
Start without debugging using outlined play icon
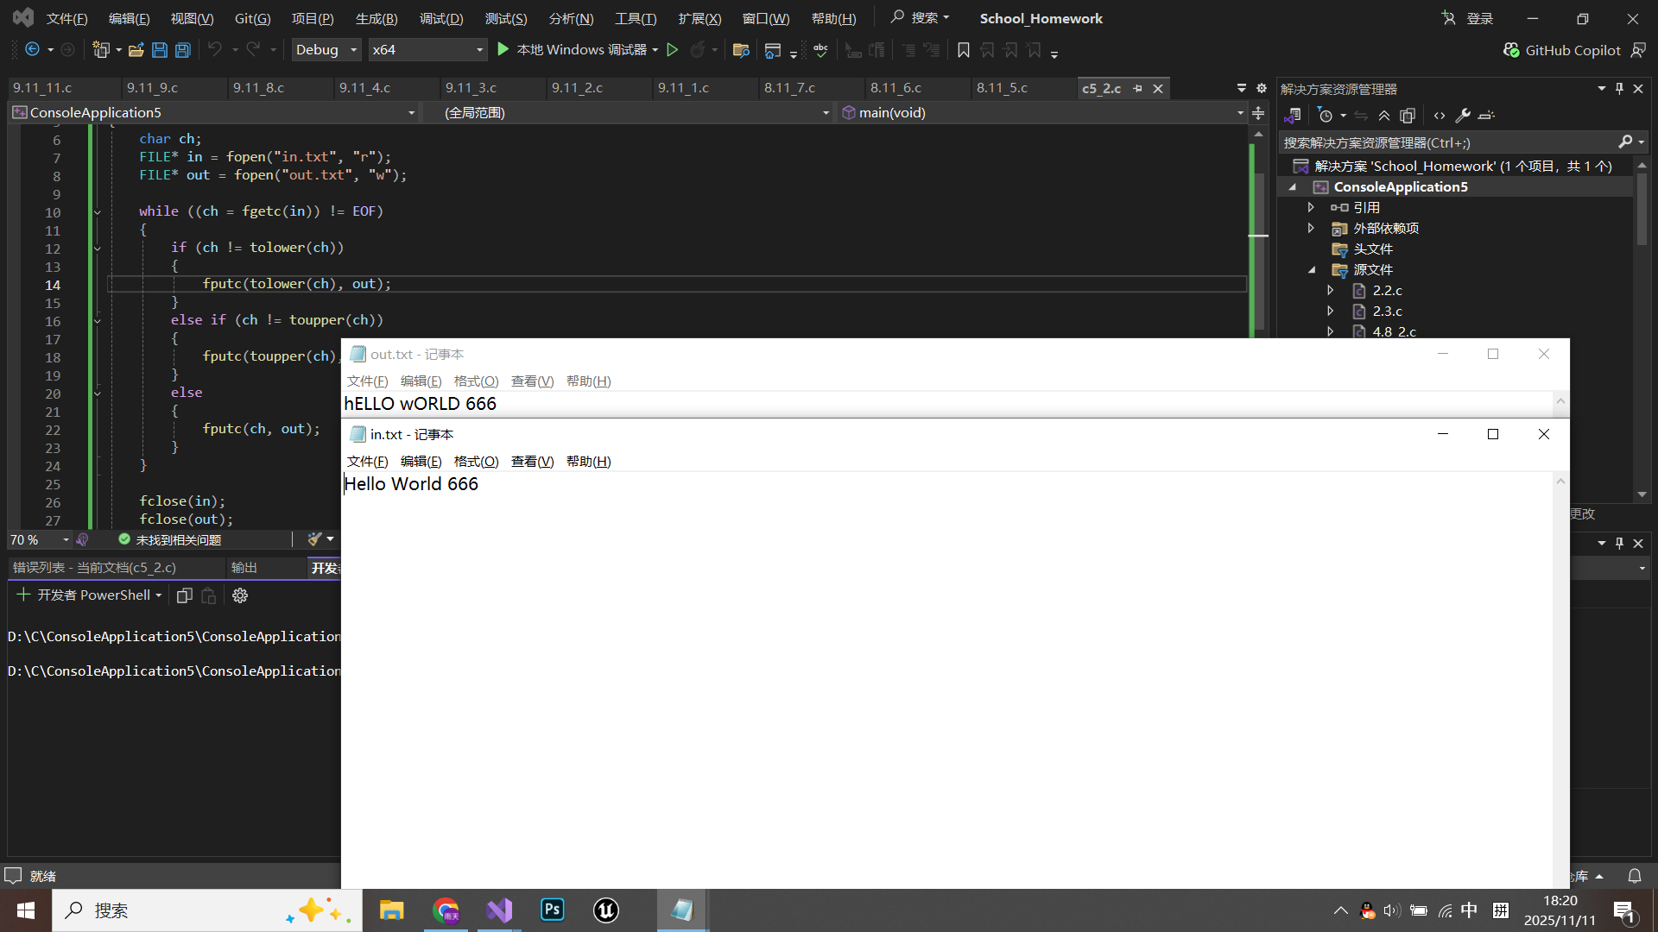click(x=673, y=50)
